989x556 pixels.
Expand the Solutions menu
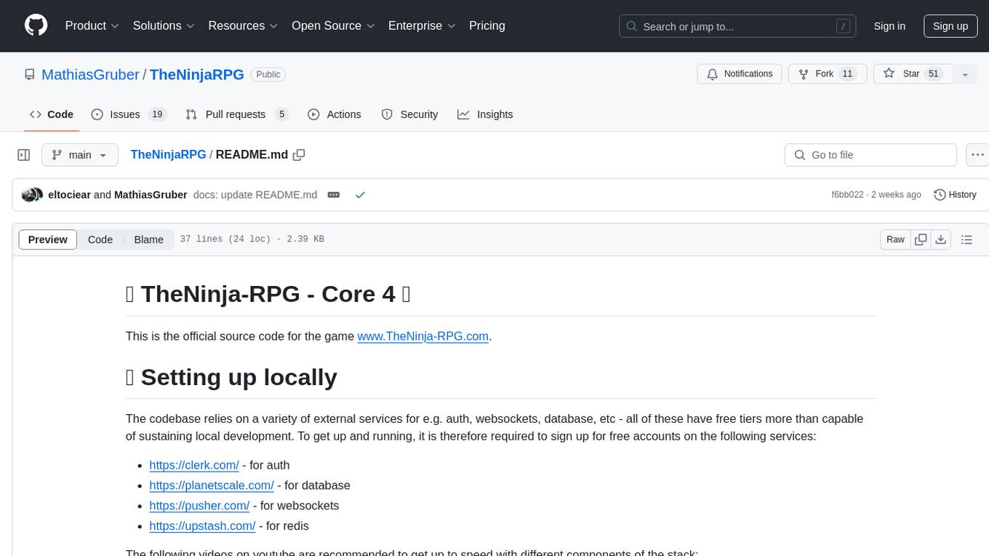click(164, 25)
